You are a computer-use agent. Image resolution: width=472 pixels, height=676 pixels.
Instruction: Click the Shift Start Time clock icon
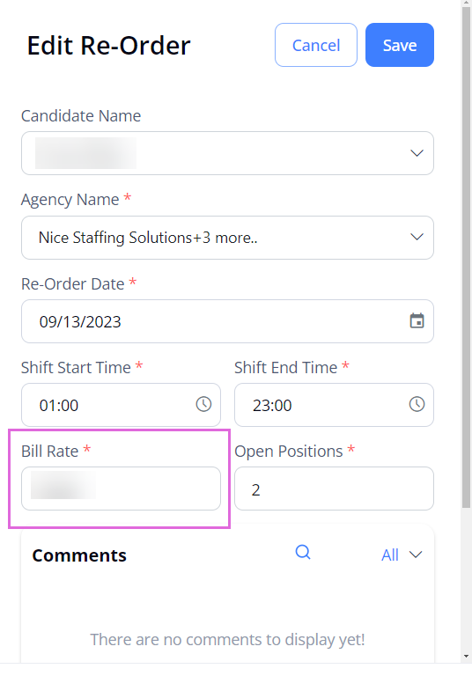point(203,404)
